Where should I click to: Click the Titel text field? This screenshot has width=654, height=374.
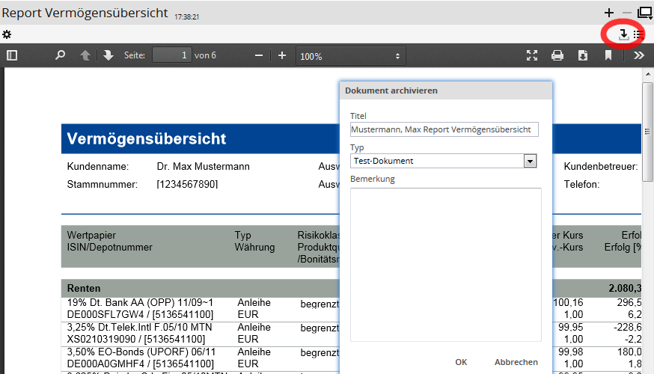(x=444, y=129)
